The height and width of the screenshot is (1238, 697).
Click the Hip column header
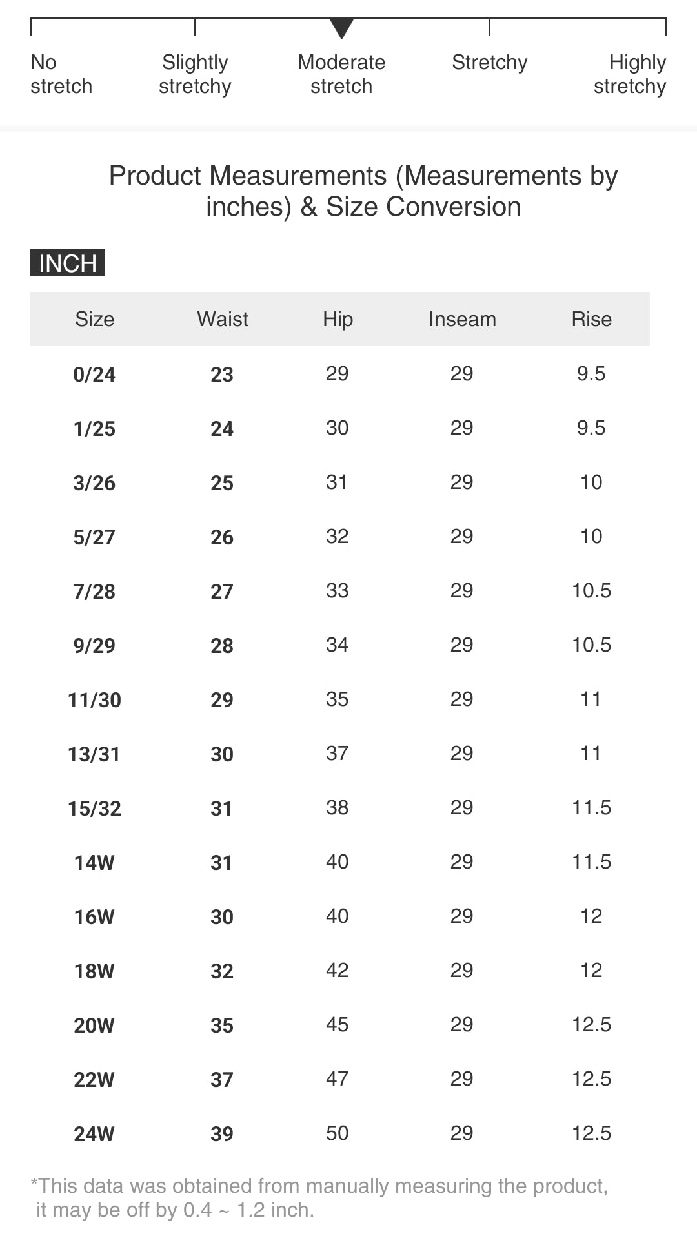point(338,319)
